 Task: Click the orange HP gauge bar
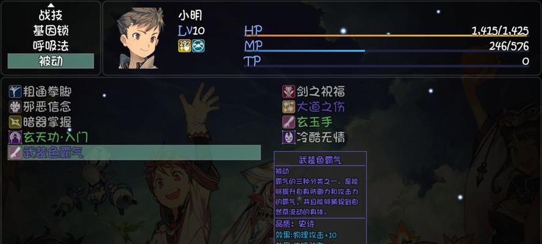[x=386, y=35]
